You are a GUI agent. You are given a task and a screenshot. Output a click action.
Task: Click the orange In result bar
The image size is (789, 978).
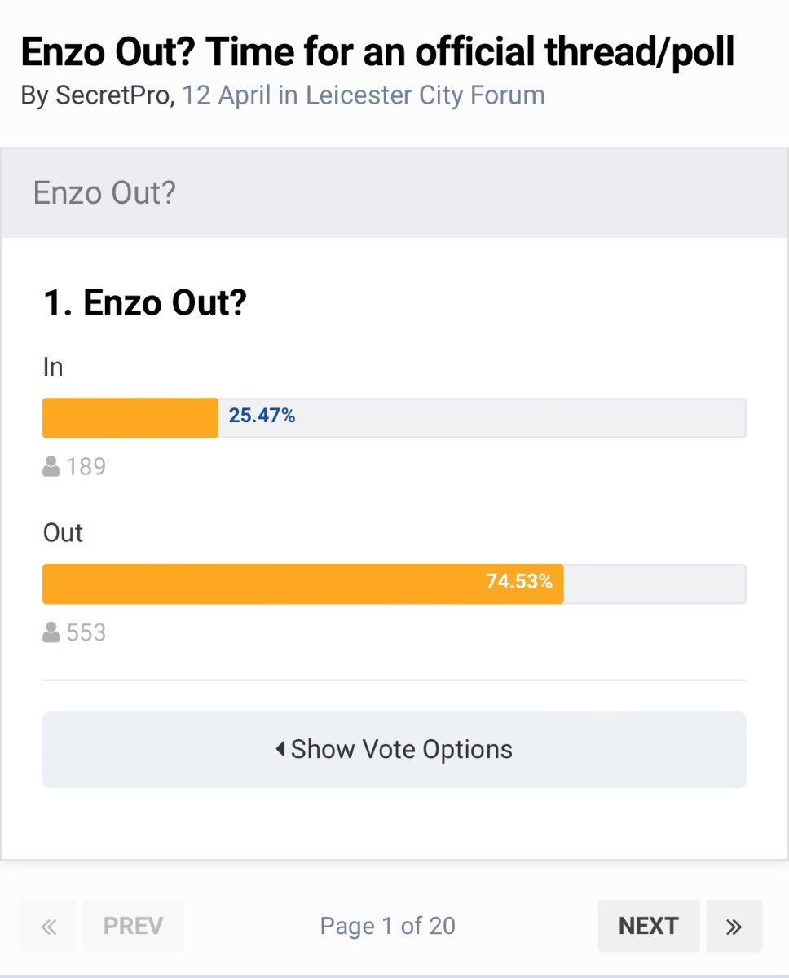coord(130,418)
